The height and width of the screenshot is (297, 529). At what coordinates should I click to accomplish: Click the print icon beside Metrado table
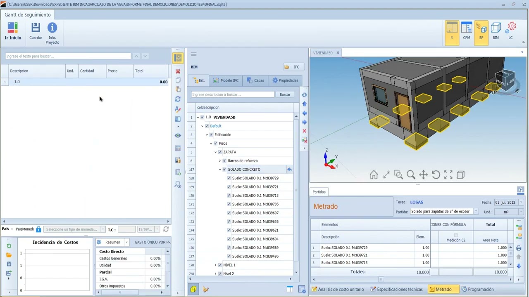coord(519,248)
